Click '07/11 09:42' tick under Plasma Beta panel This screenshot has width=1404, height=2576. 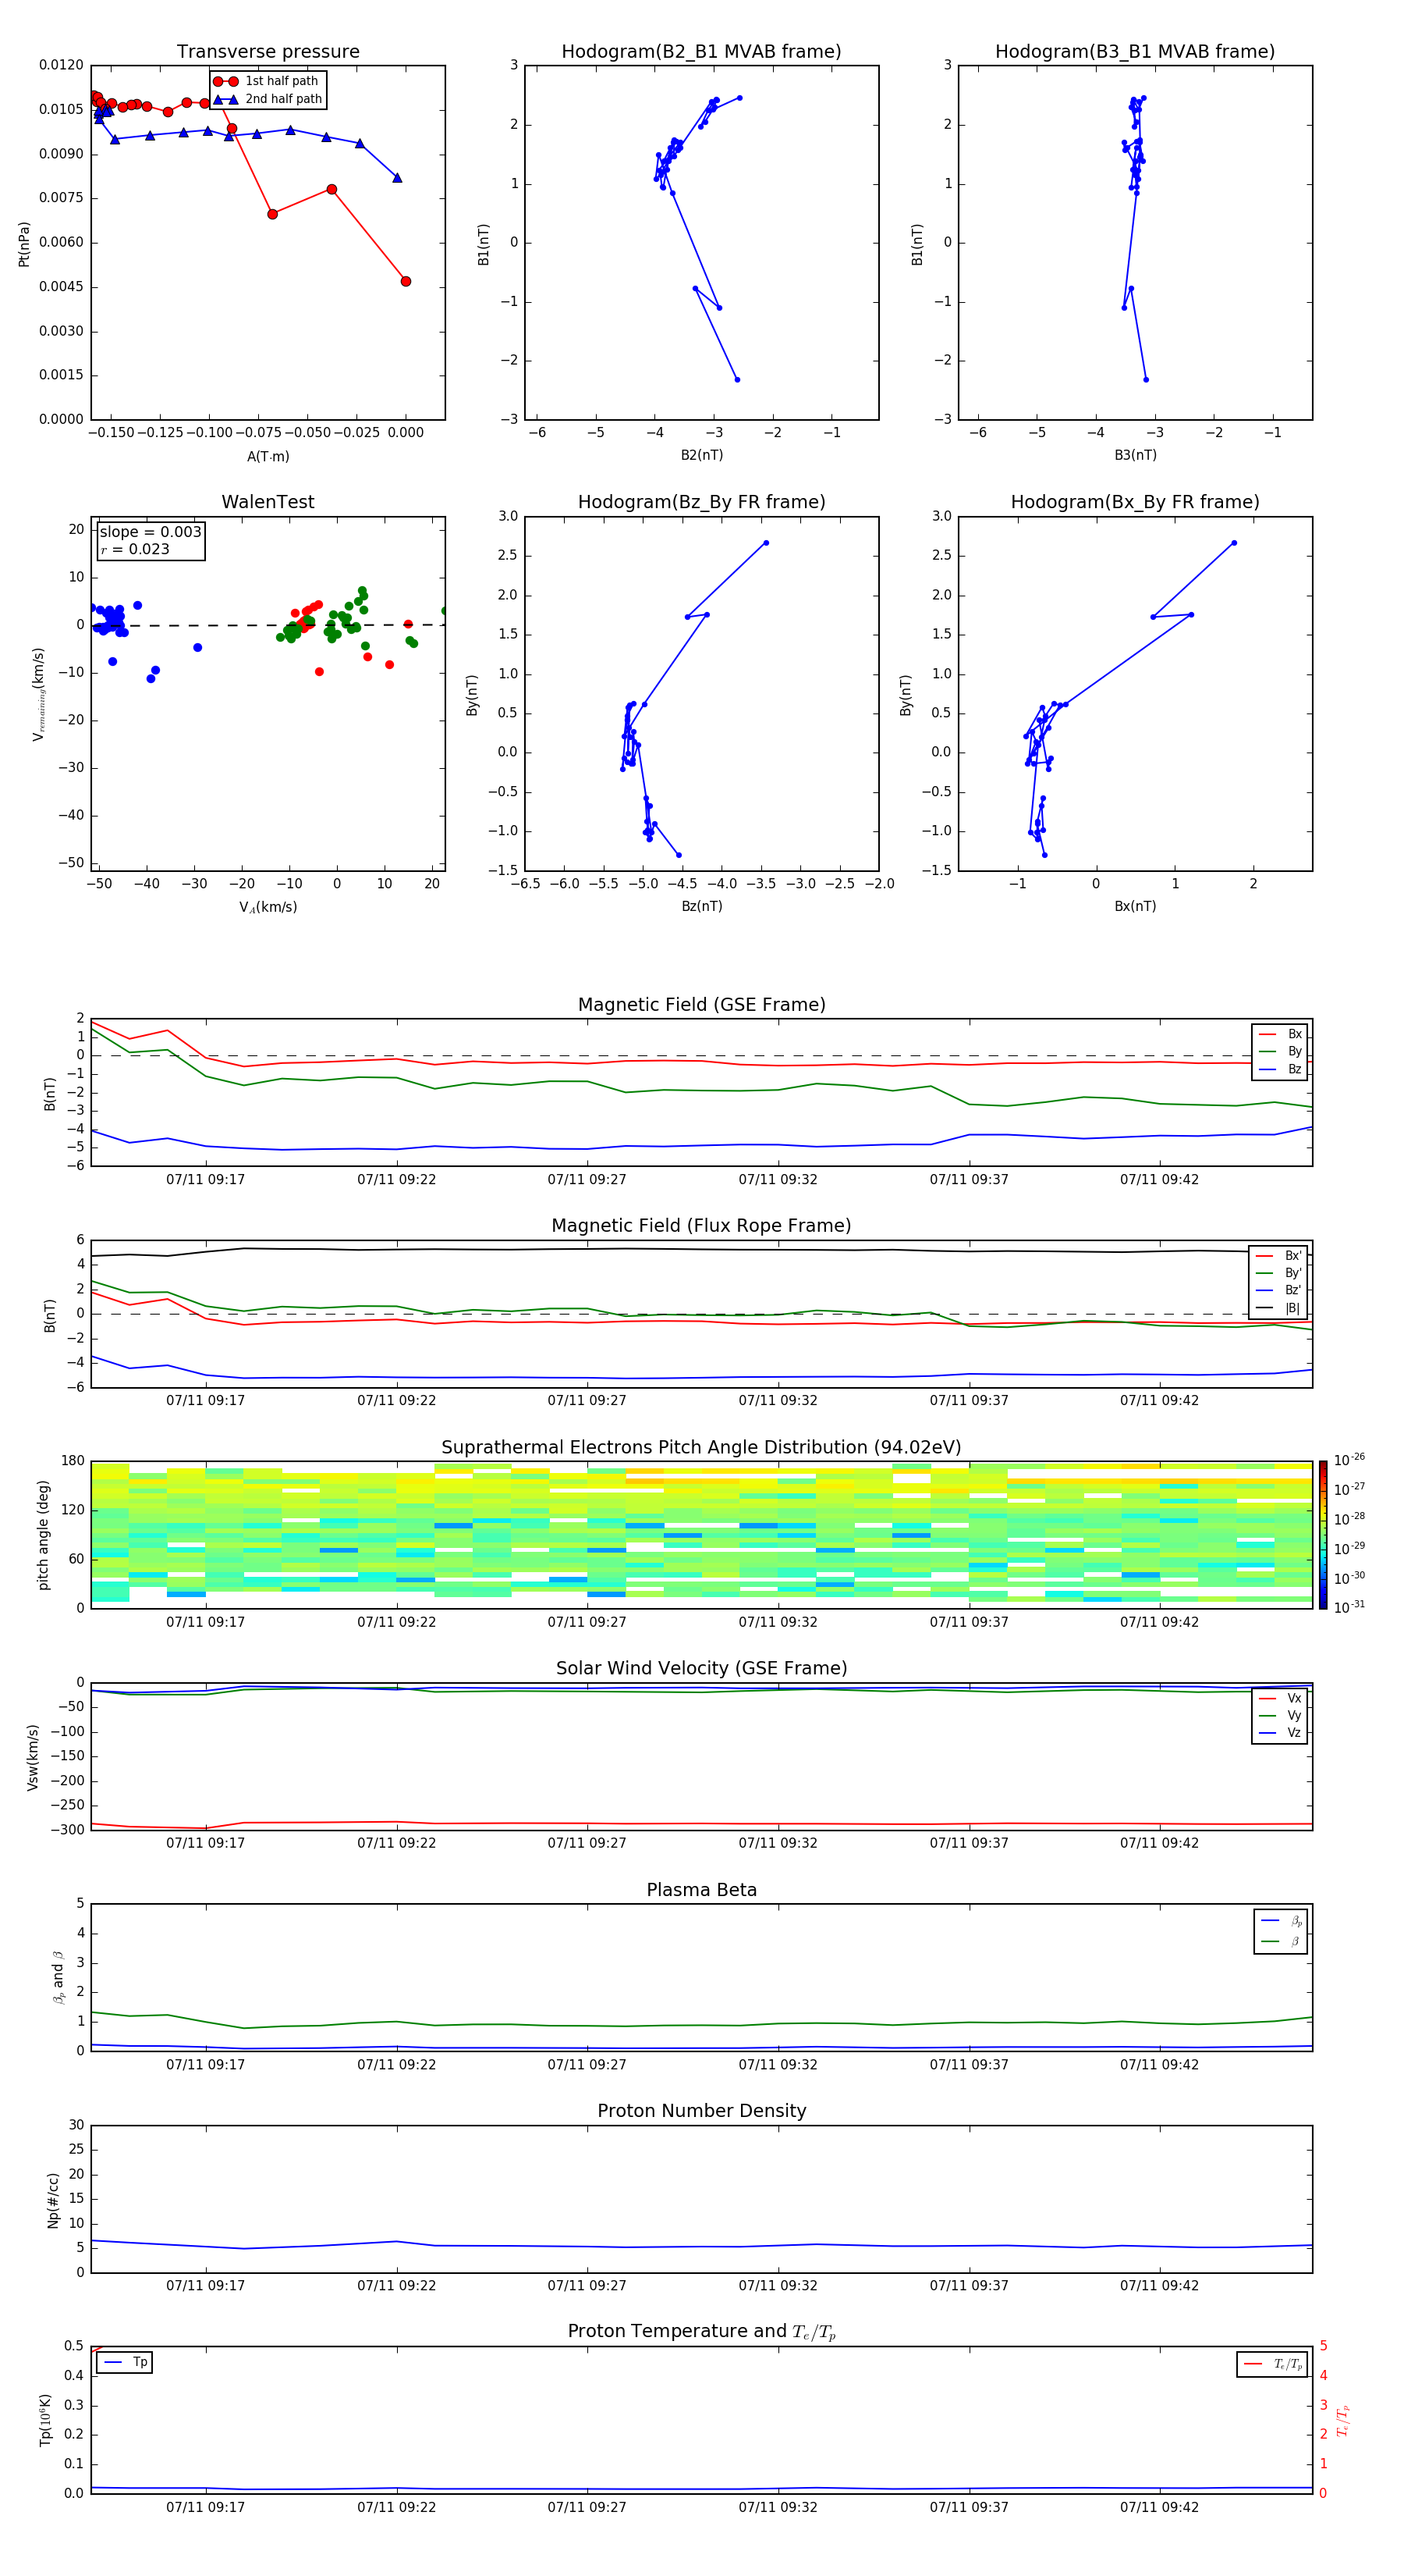pyautogui.click(x=1159, y=2065)
